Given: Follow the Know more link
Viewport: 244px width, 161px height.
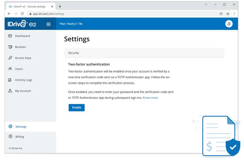Looking at the screenshot, I should 150,98.
